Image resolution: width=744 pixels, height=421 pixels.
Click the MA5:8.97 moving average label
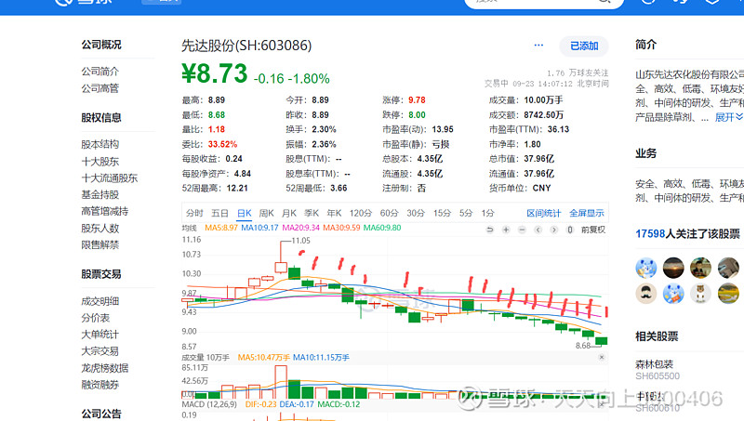(x=221, y=228)
